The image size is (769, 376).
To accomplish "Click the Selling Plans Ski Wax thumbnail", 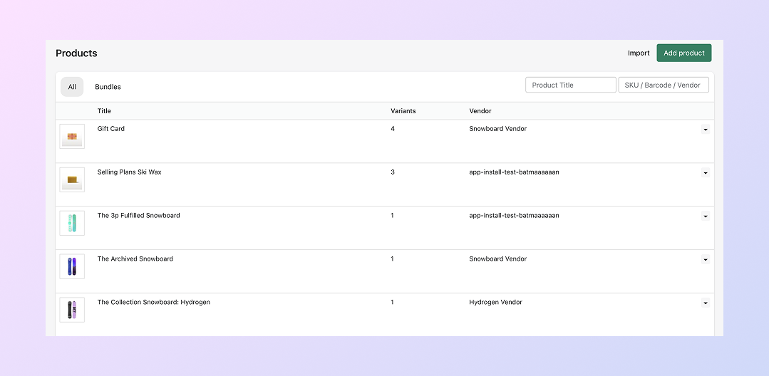I will 72,180.
